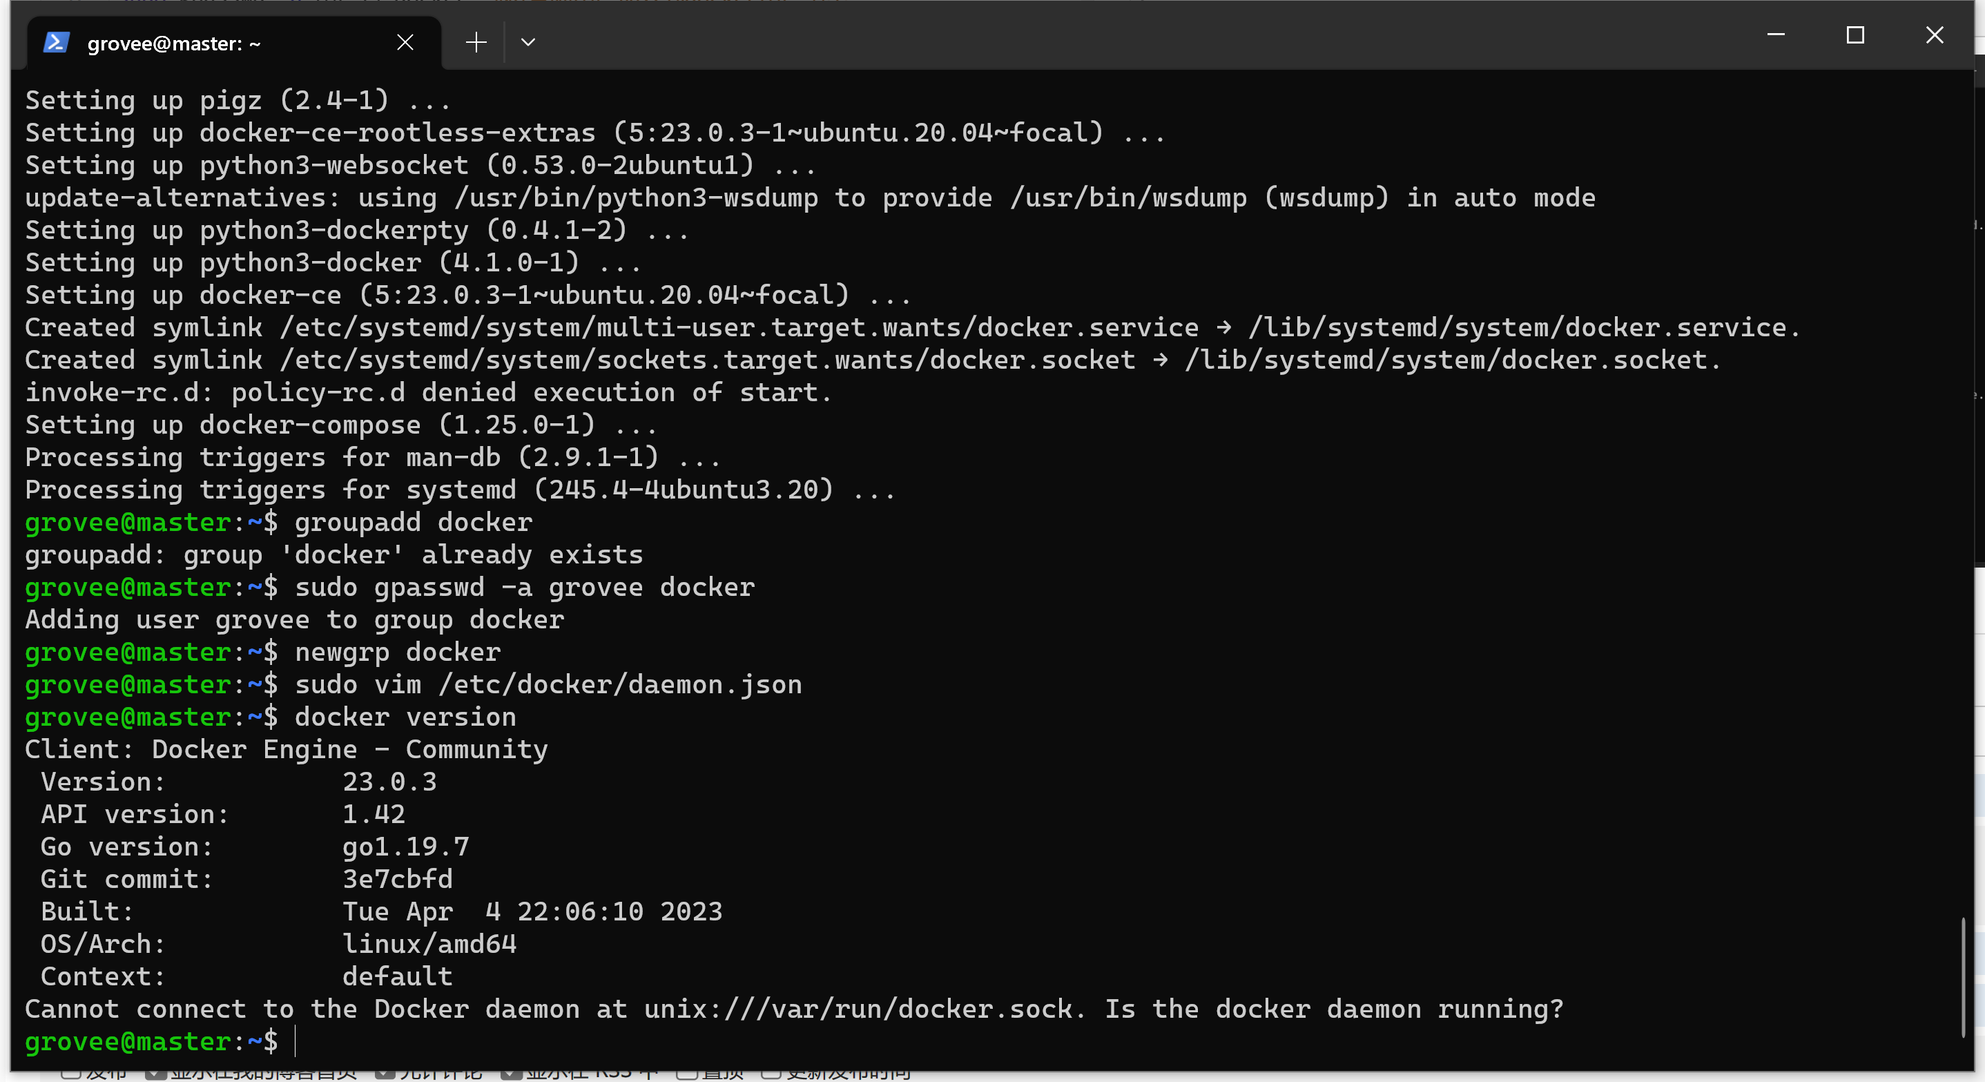Close the grovee@master terminal tab

[405, 42]
